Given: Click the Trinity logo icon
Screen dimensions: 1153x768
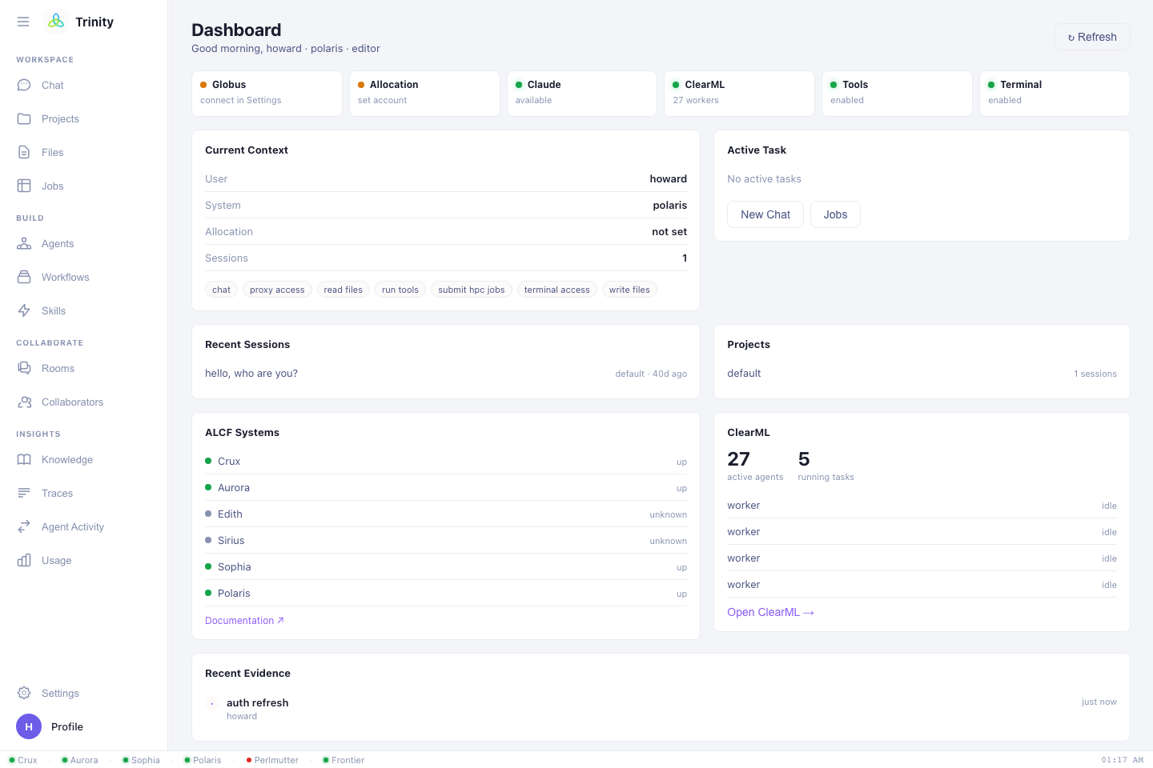Looking at the screenshot, I should point(55,22).
